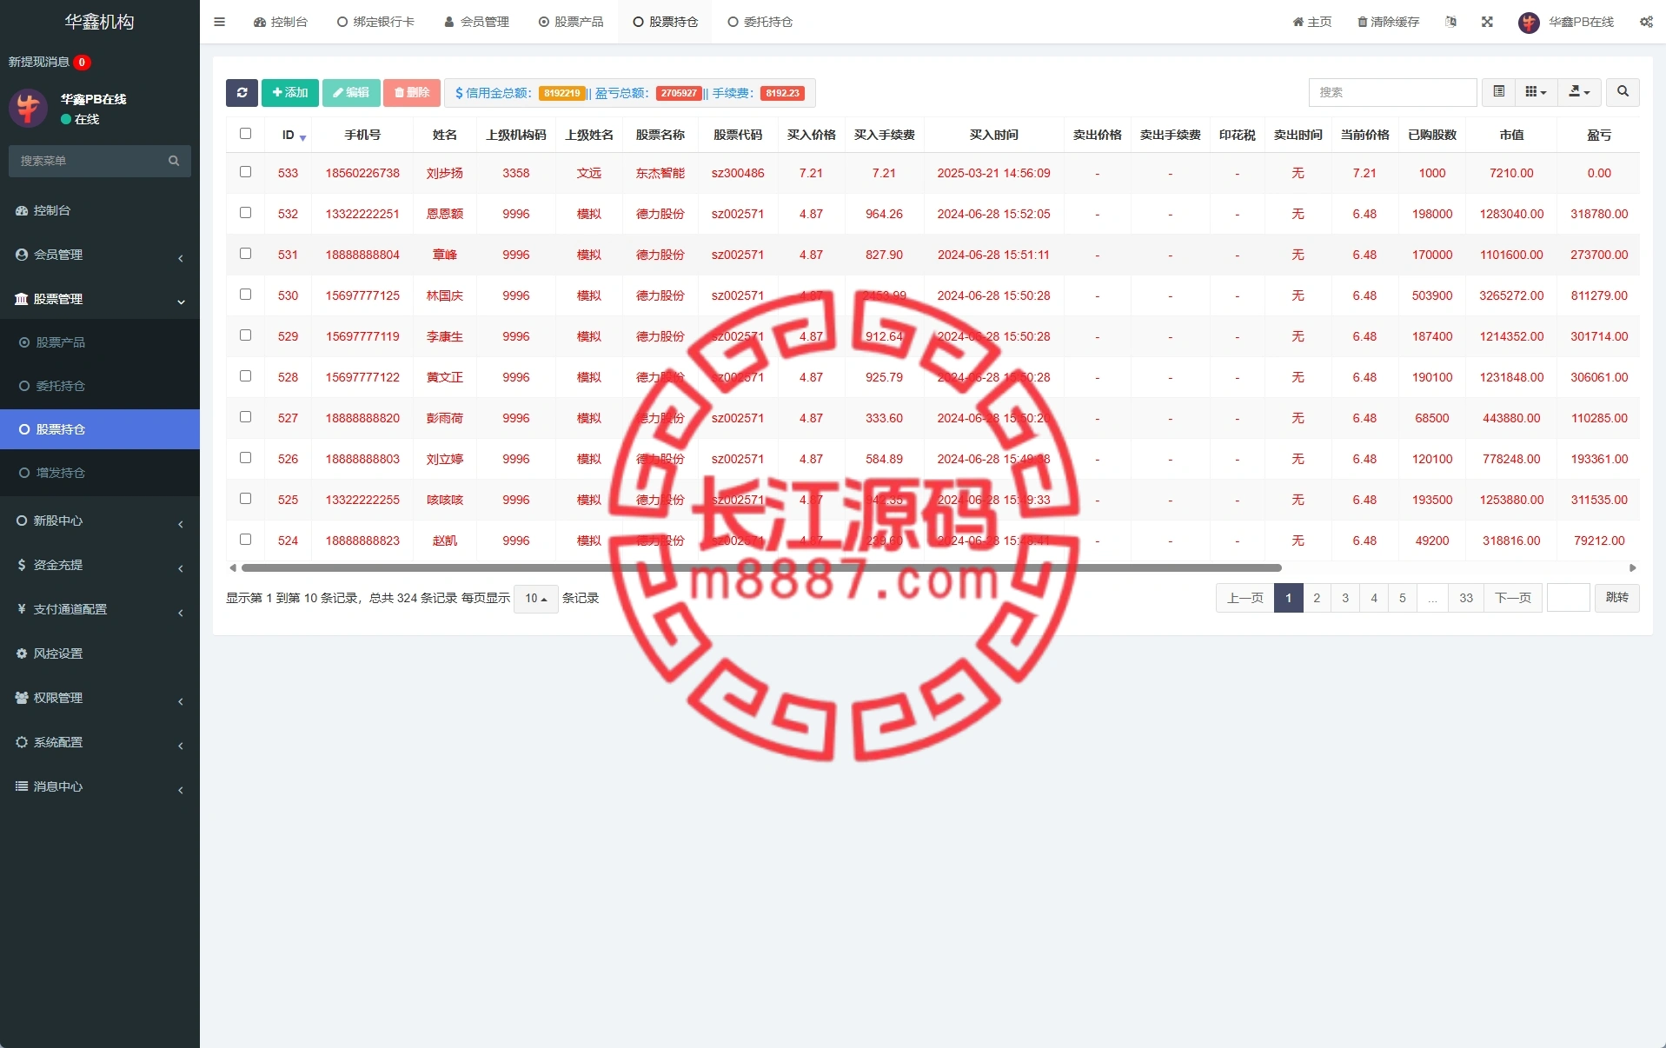The height and width of the screenshot is (1048, 1666).
Task: Go to page 3 in pagination
Action: (1345, 598)
